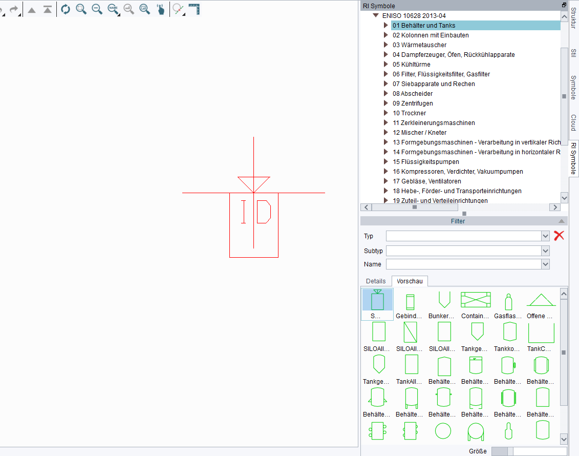The width and height of the screenshot is (579, 456).
Task: Open the Typ filter dropdown
Action: [x=545, y=236]
